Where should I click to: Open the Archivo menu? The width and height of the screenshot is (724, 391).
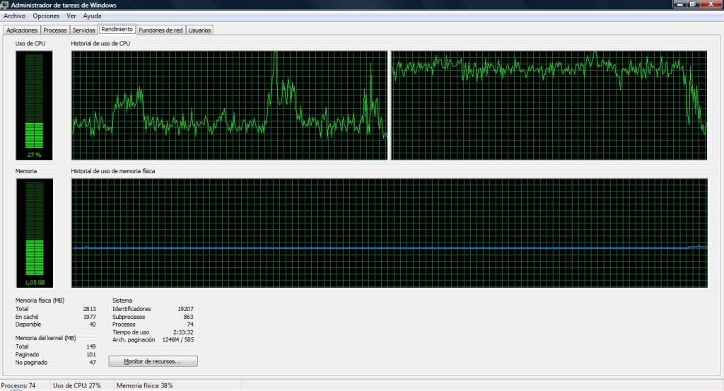click(15, 16)
